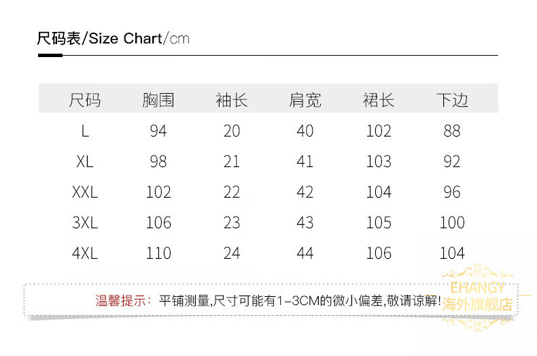This screenshot has width=537, height=356.
Task: Click the EHANGY watermark logo
Action: [x=477, y=287]
